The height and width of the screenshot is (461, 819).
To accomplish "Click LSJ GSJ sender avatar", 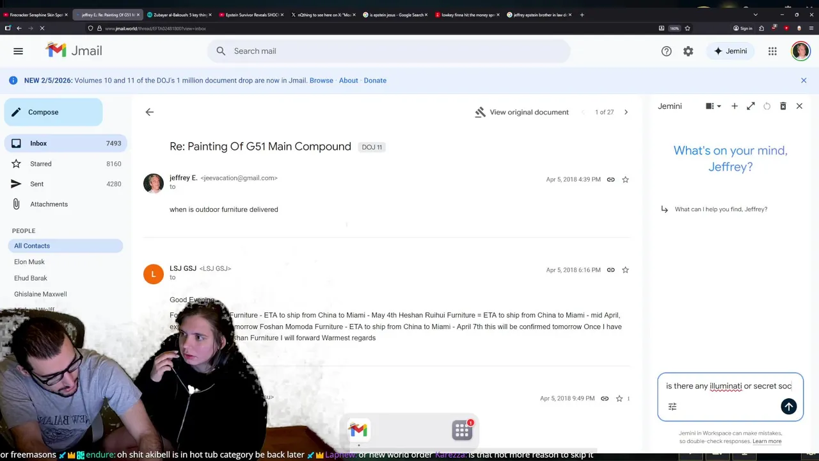I will [x=154, y=273].
